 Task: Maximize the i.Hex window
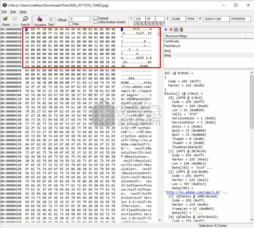(x=236, y=5)
